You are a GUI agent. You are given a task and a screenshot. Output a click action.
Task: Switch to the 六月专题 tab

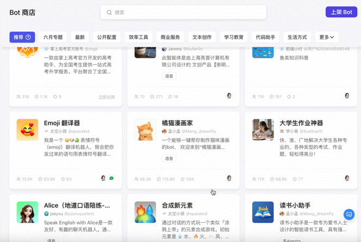(53, 38)
